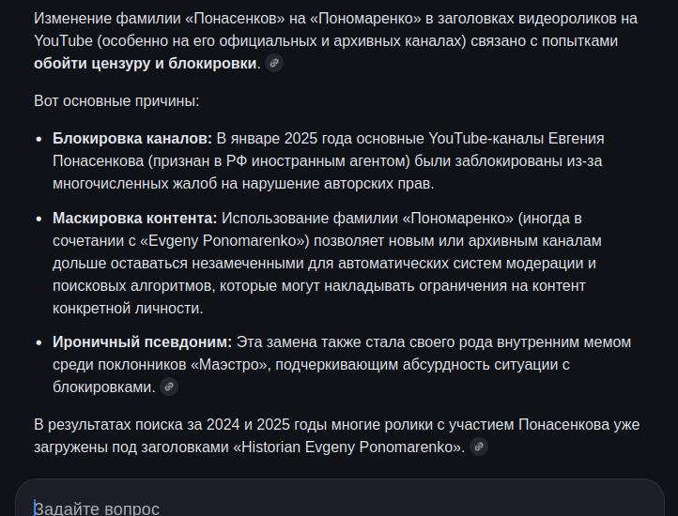Viewport: 678px width, 516px height.
Task: Click bullet marker before 'Ироничный псевдоним'
Action: [x=39, y=342]
